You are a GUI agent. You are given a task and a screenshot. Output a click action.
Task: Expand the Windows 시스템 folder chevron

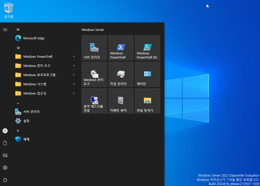pyautogui.click(x=74, y=84)
